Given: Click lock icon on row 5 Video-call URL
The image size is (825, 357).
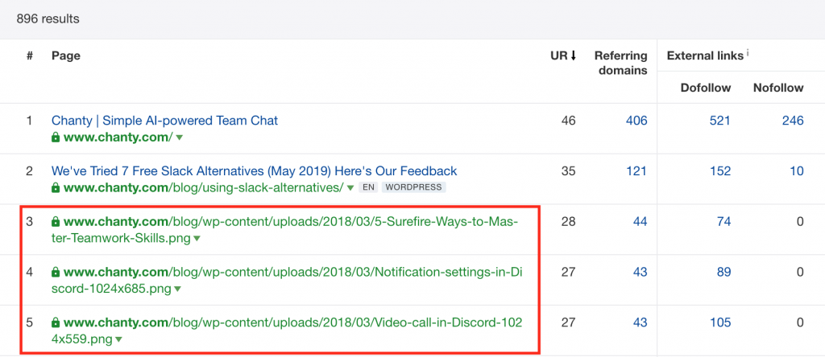Looking at the screenshot, I should coord(56,322).
